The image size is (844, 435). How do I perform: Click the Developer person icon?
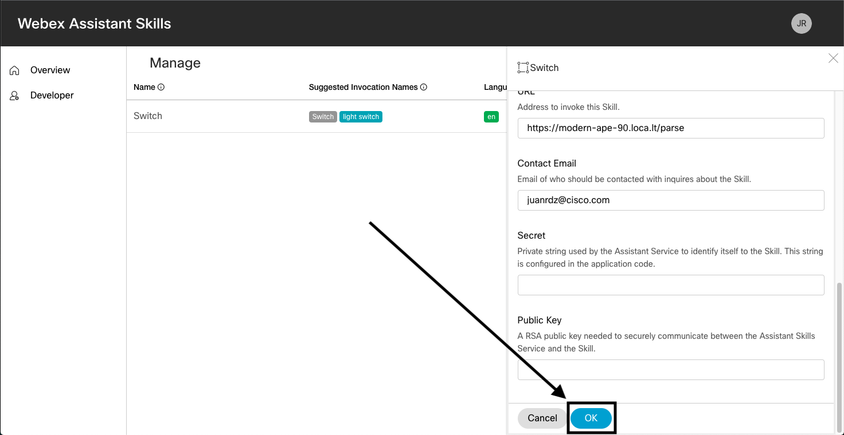[15, 96]
